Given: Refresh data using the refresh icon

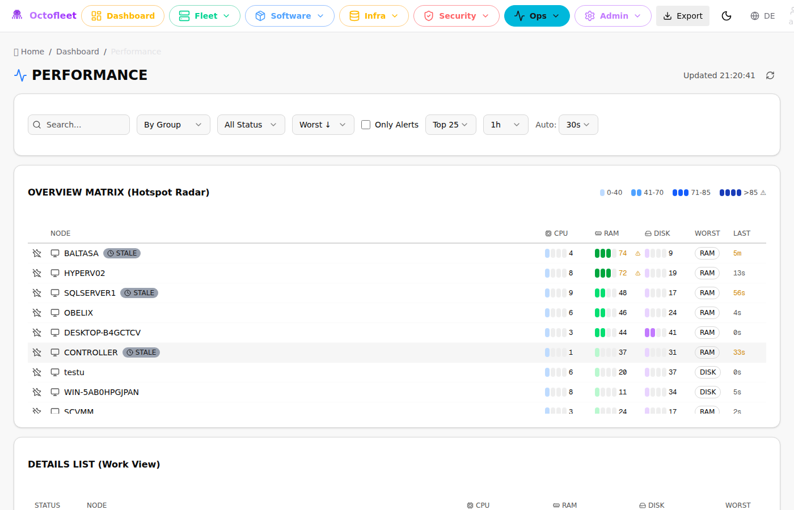Looking at the screenshot, I should pos(770,75).
